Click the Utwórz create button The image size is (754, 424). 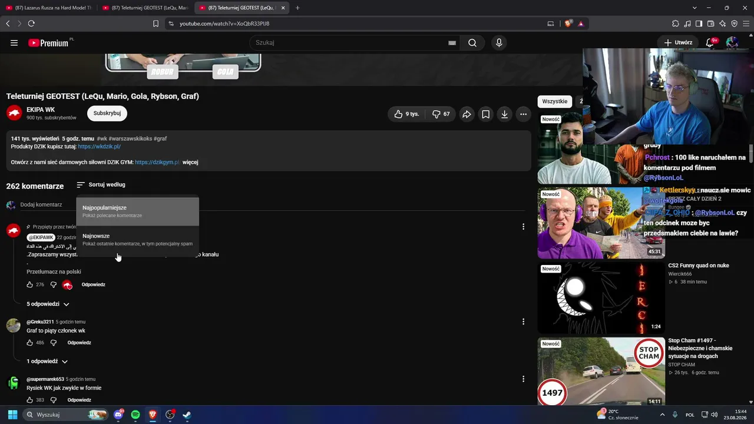(x=678, y=42)
